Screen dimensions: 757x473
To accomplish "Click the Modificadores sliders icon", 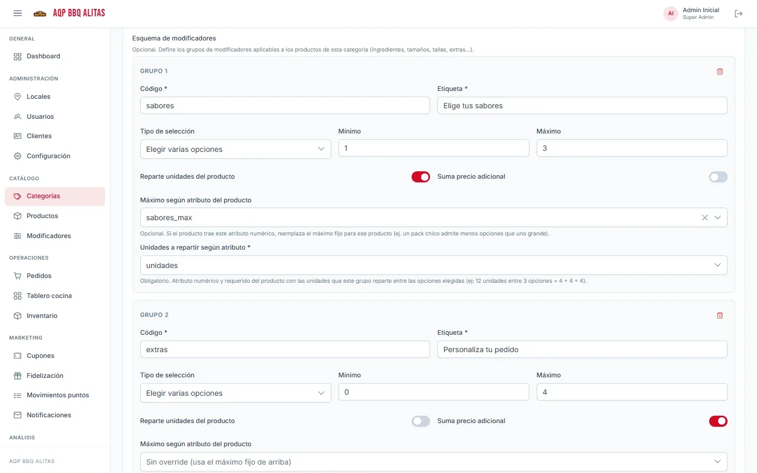I will coord(17,236).
